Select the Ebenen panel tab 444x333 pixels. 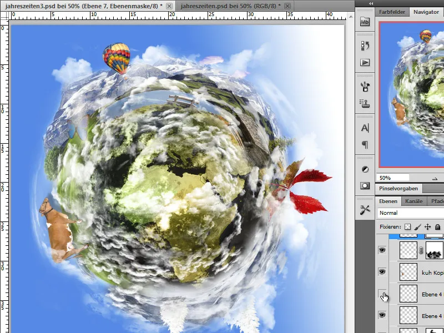tap(388, 201)
